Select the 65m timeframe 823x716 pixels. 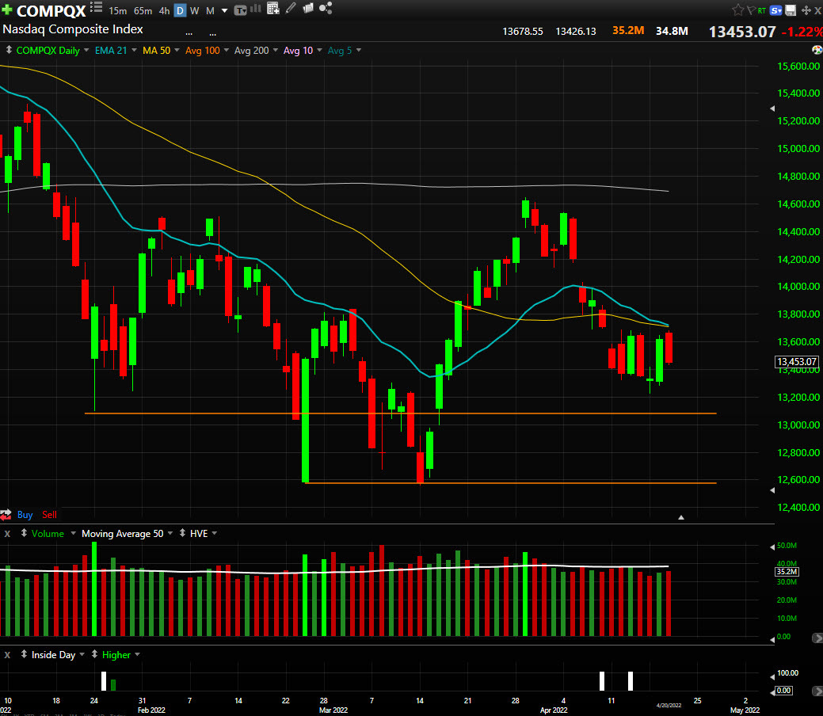pos(143,10)
